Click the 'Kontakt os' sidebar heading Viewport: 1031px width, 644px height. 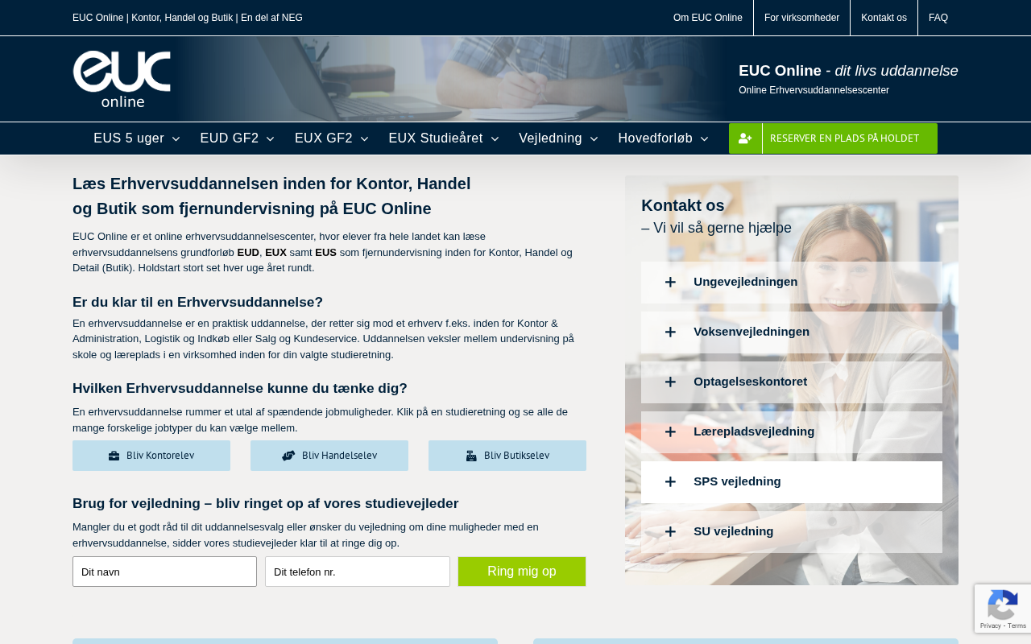tap(683, 205)
